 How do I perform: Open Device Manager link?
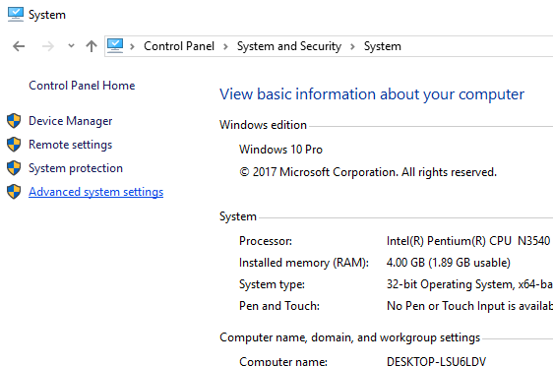[x=71, y=121]
